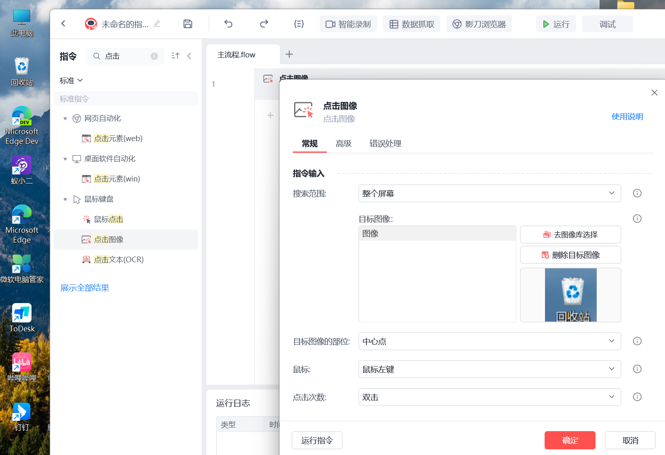This screenshot has height=455, width=665.
Task: Open the variables braces icon
Action: click(x=299, y=24)
